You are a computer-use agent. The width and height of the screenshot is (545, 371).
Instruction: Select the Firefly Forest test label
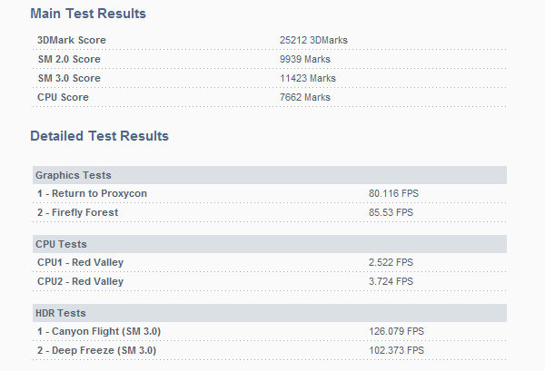(x=78, y=212)
